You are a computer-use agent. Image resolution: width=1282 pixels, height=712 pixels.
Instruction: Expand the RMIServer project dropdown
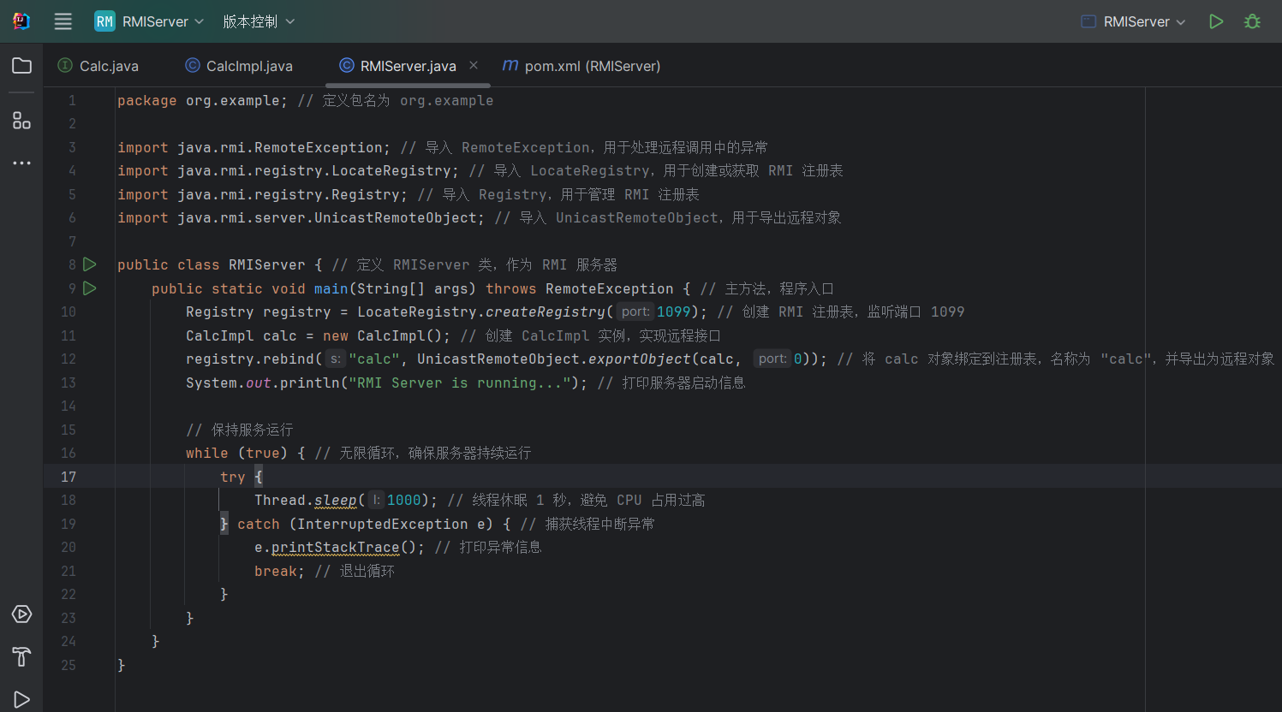(150, 21)
